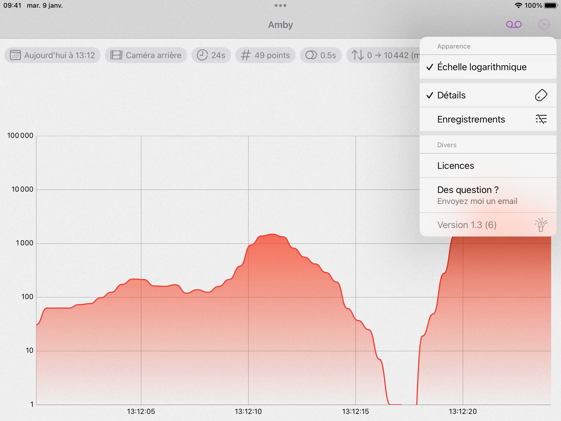
Task: Open Enregistrements from the menu
Action: click(488, 119)
